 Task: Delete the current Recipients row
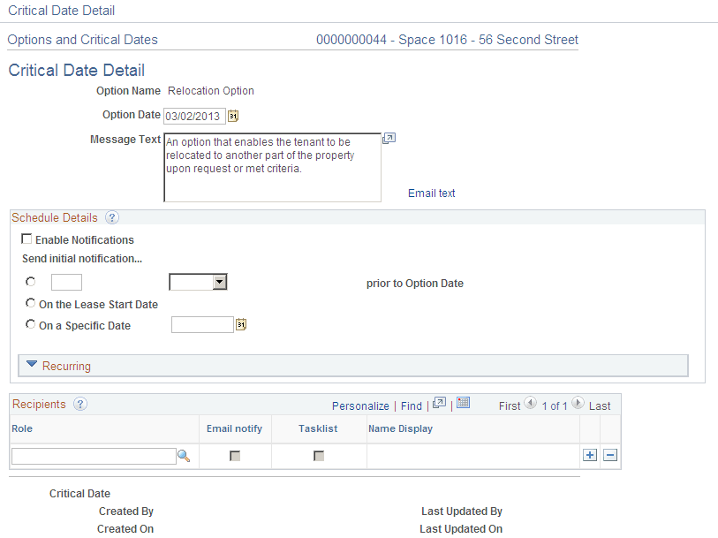click(x=609, y=455)
